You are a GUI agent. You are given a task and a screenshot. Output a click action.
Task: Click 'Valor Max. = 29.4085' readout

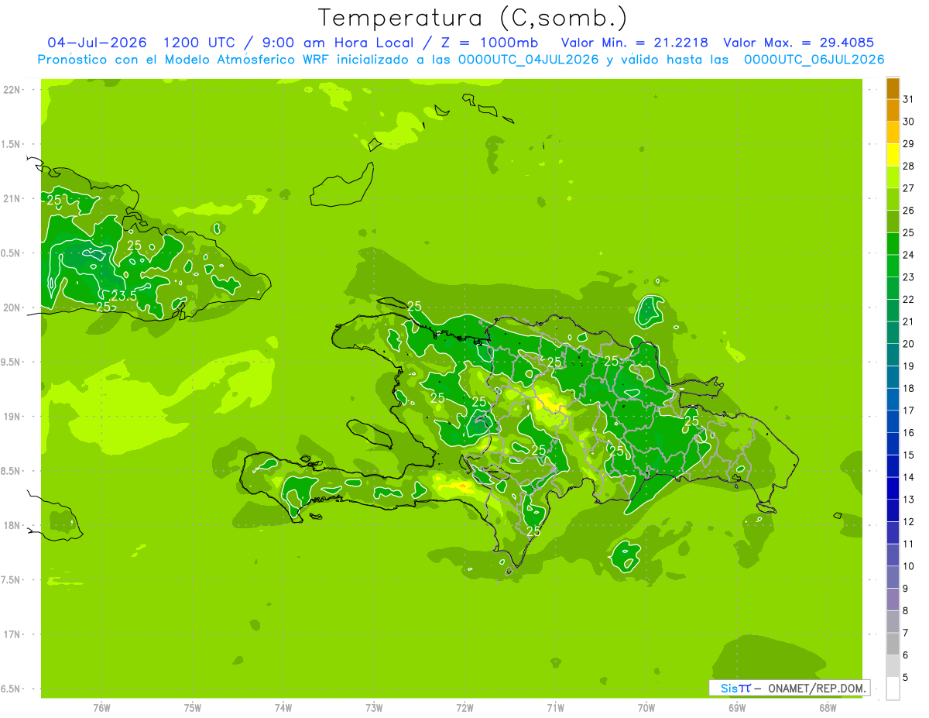pos(798,43)
